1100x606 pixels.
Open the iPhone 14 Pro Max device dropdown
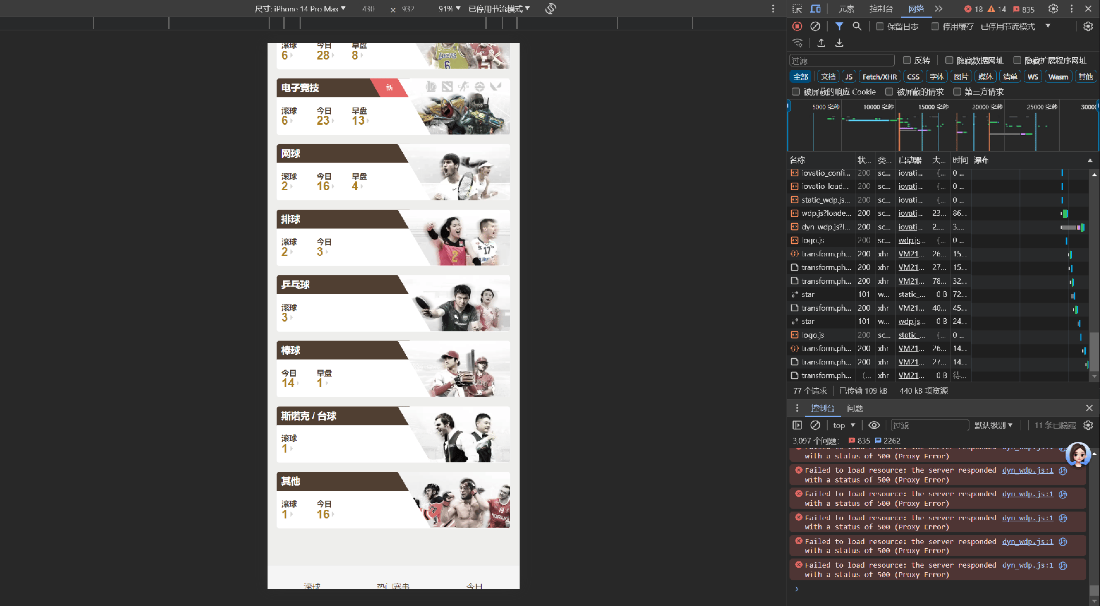click(x=300, y=9)
